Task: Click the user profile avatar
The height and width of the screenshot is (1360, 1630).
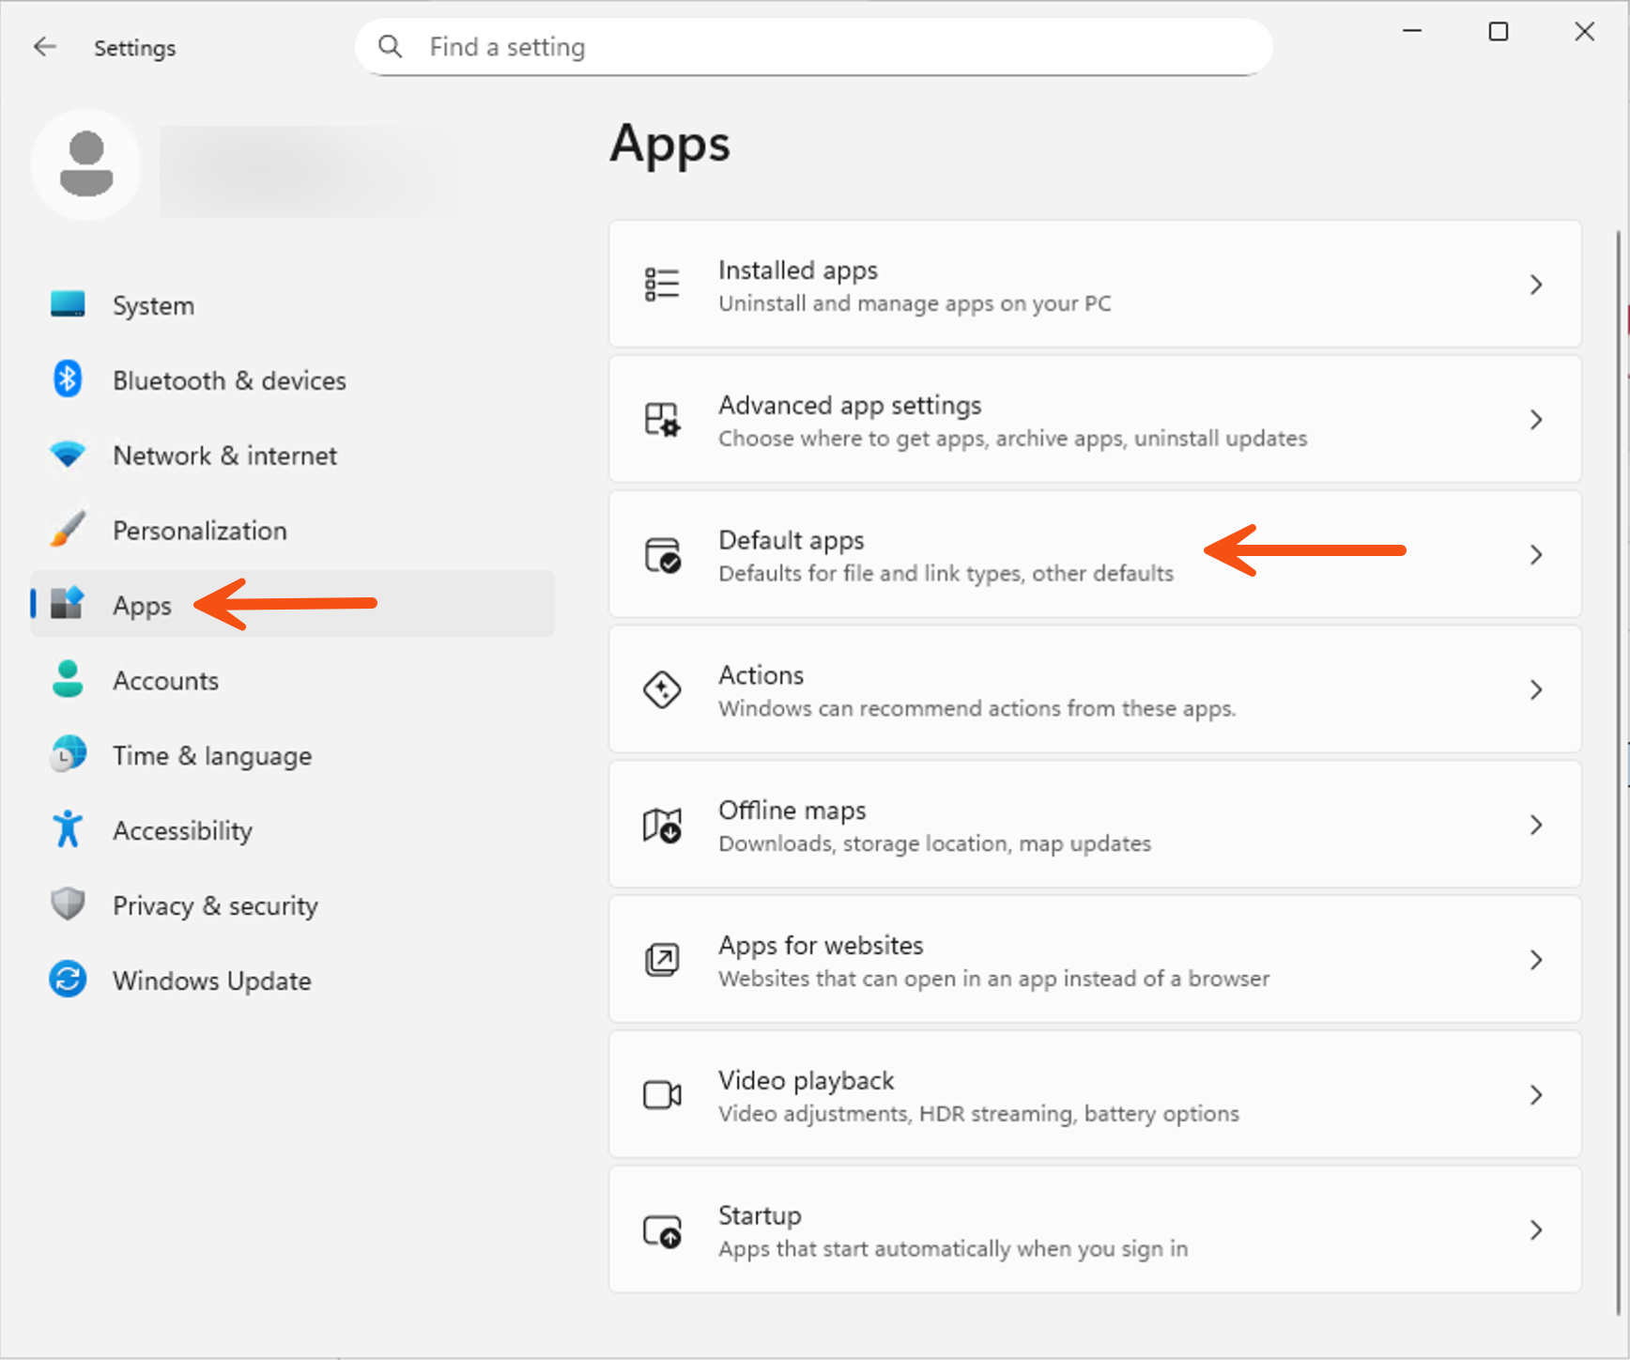Action: (x=86, y=164)
